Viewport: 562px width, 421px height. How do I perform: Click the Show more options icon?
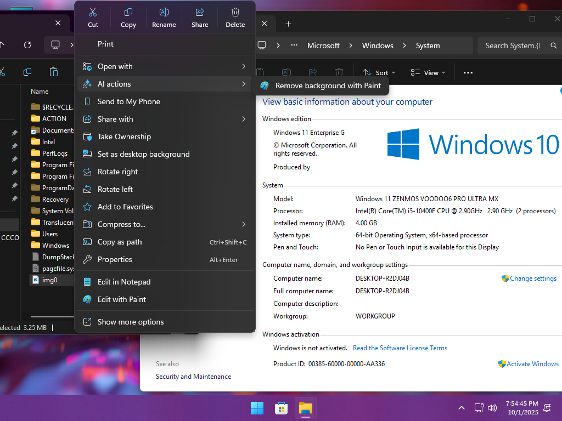(x=87, y=322)
